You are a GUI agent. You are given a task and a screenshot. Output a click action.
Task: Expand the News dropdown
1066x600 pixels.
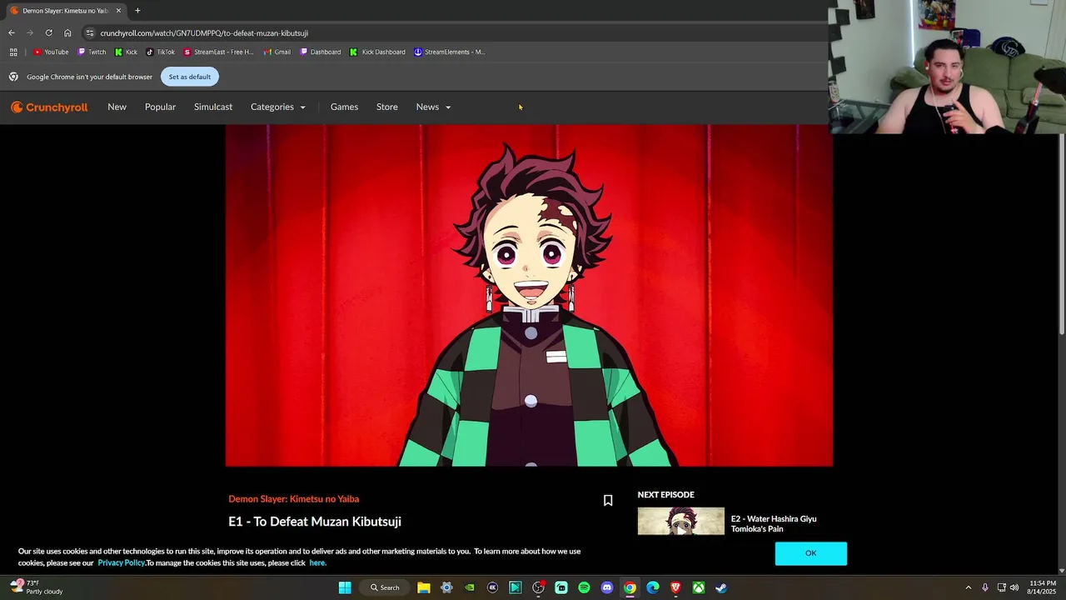[433, 107]
